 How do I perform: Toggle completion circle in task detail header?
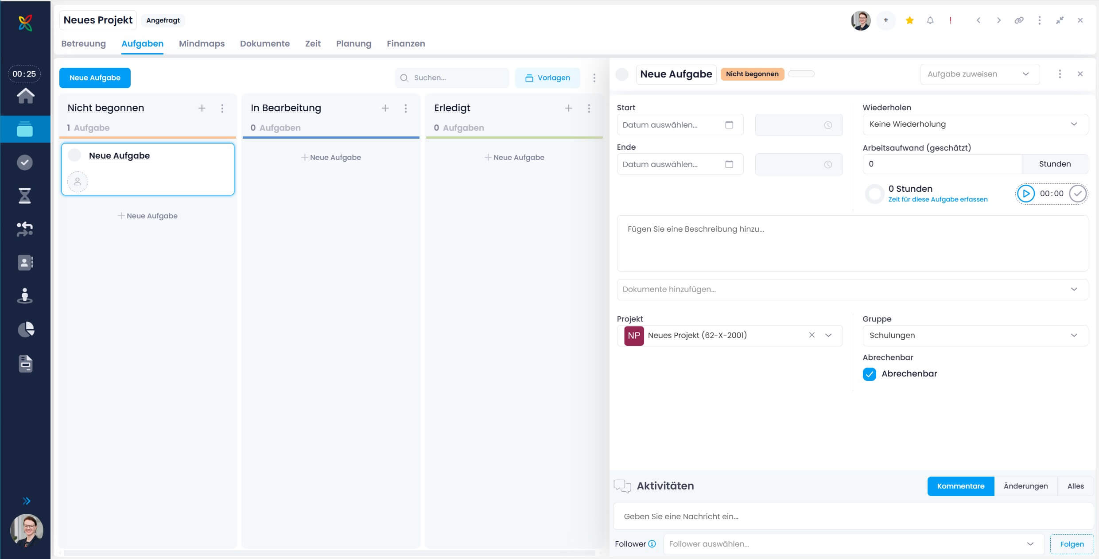[622, 74]
